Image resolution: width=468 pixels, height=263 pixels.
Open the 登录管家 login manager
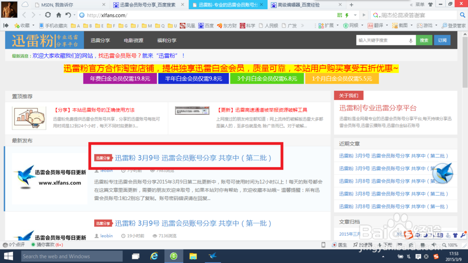point(453,26)
